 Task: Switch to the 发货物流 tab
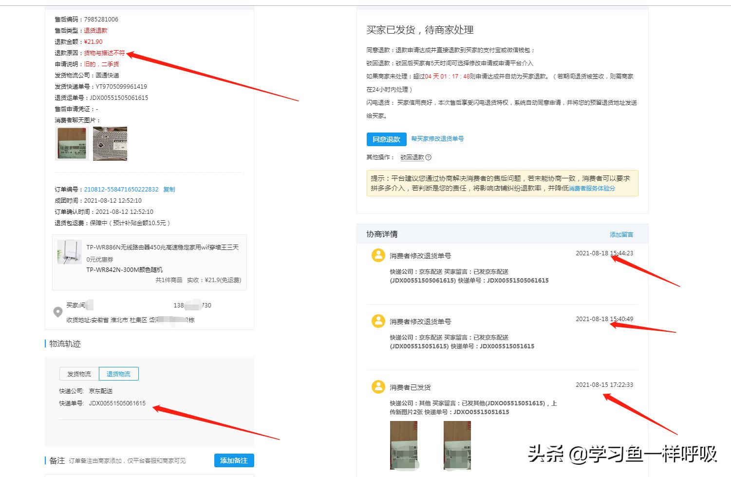pyautogui.click(x=77, y=374)
